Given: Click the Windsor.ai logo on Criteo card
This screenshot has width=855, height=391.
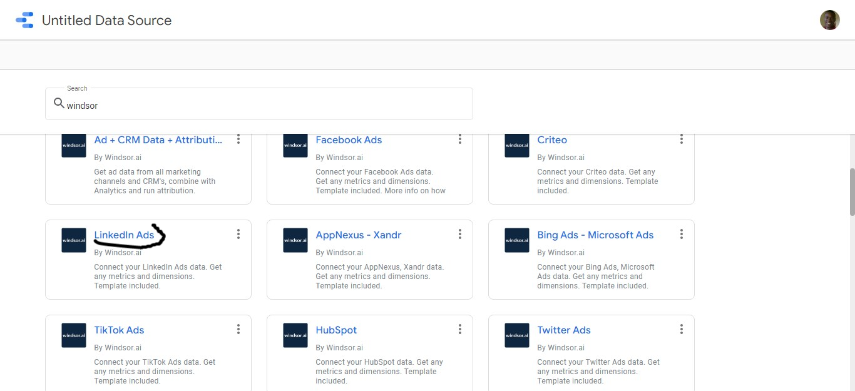Looking at the screenshot, I should [517, 145].
